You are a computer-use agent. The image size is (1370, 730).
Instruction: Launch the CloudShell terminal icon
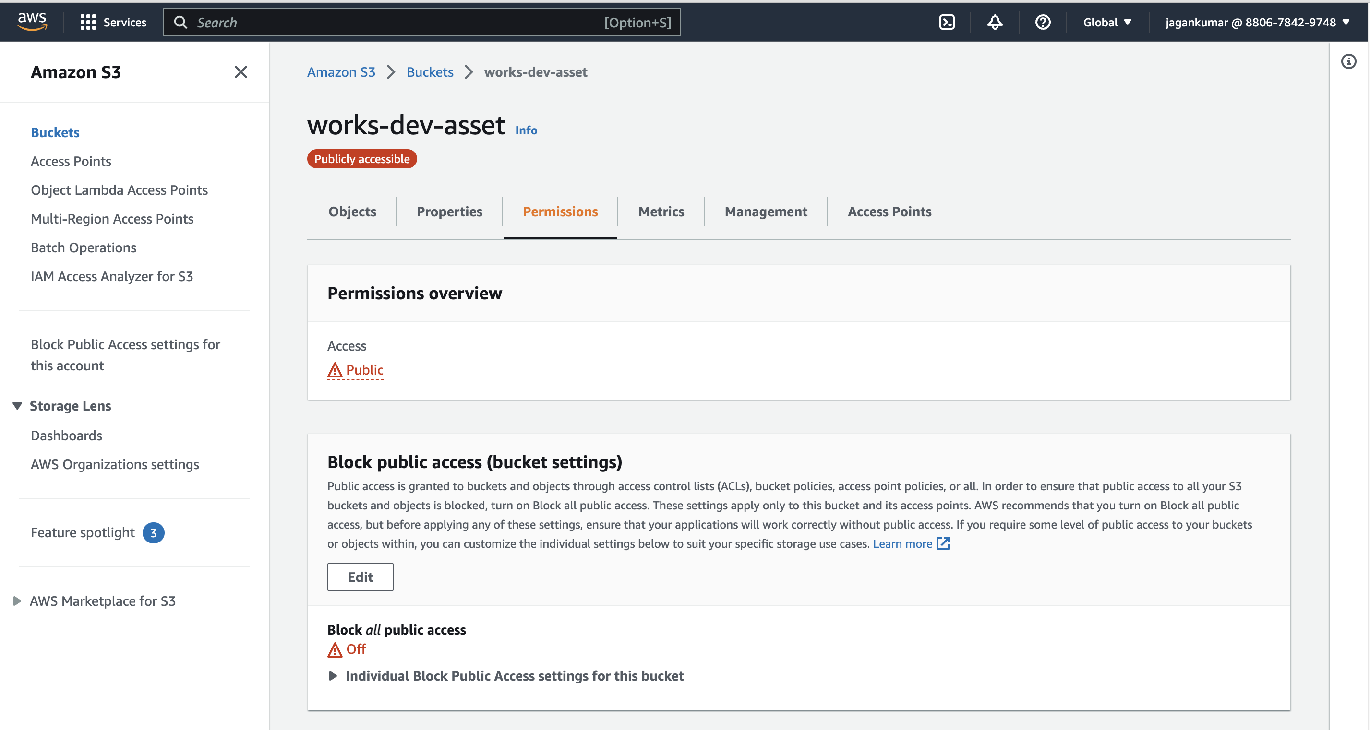[947, 22]
